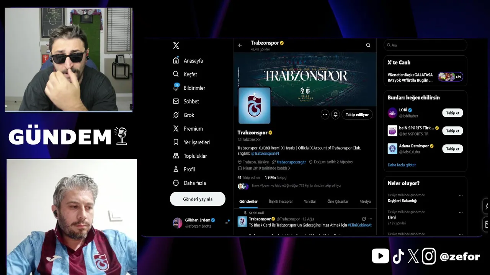Viewport: 490px width, 275px height.
Task: Open pinned post more options
Action: click(370, 219)
